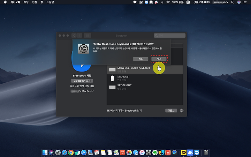Open the 채팅 menu
251x157 pixels.
tap(26, 2)
